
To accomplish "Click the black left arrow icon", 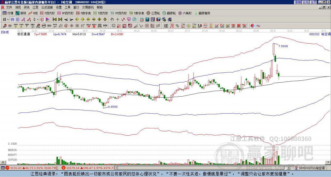I will (66, 20).
